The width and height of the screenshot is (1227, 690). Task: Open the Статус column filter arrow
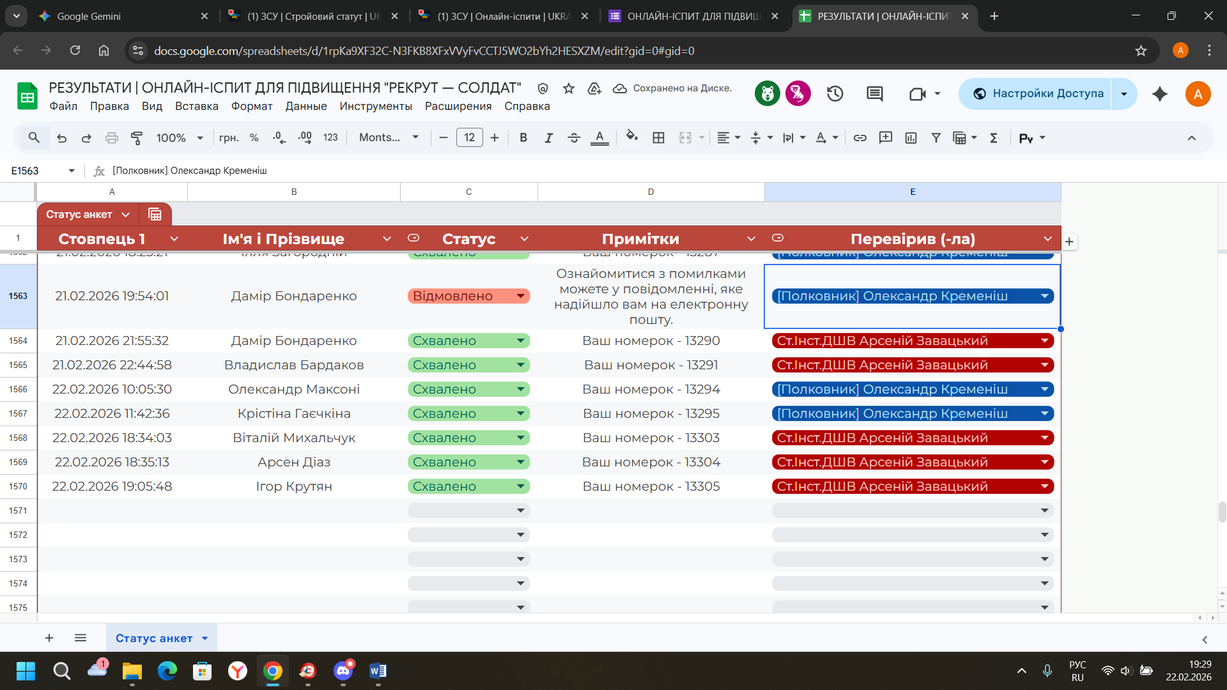point(524,239)
